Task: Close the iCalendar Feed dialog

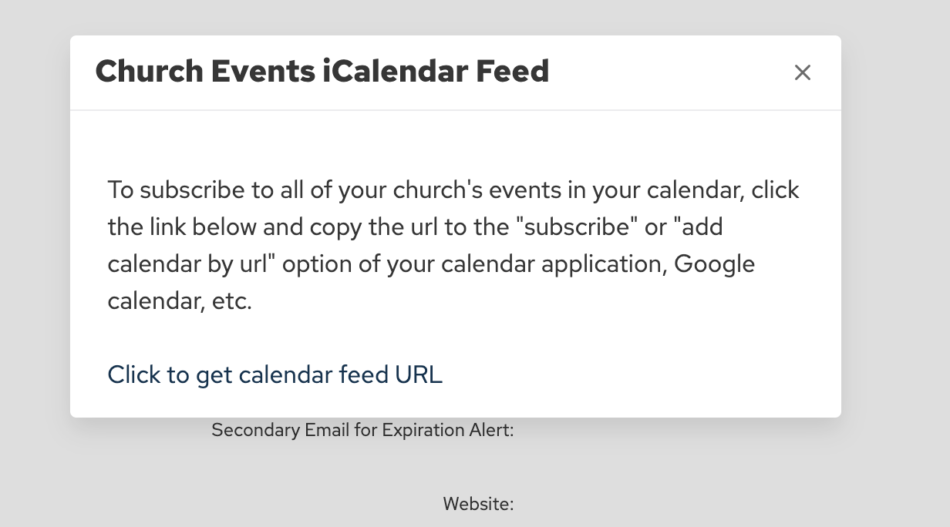Action: point(803,72)
